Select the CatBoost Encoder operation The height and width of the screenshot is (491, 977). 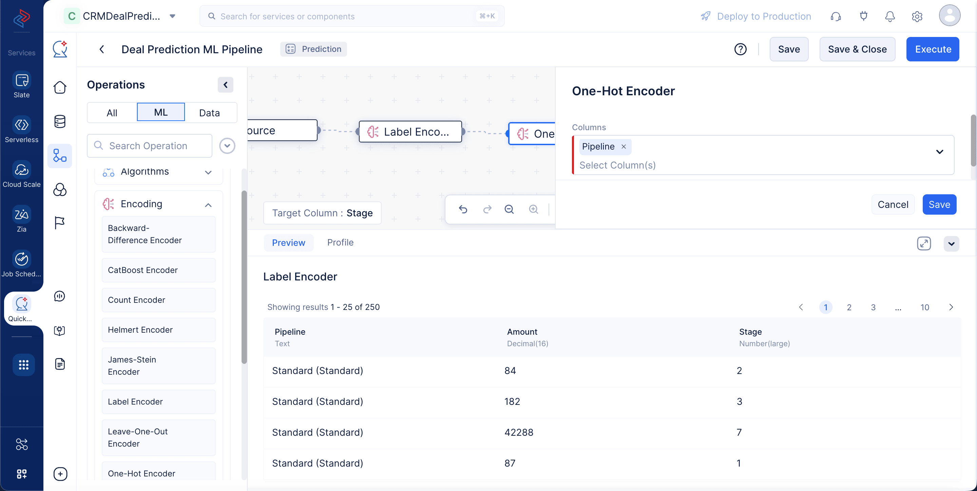[x=158, y=270]
